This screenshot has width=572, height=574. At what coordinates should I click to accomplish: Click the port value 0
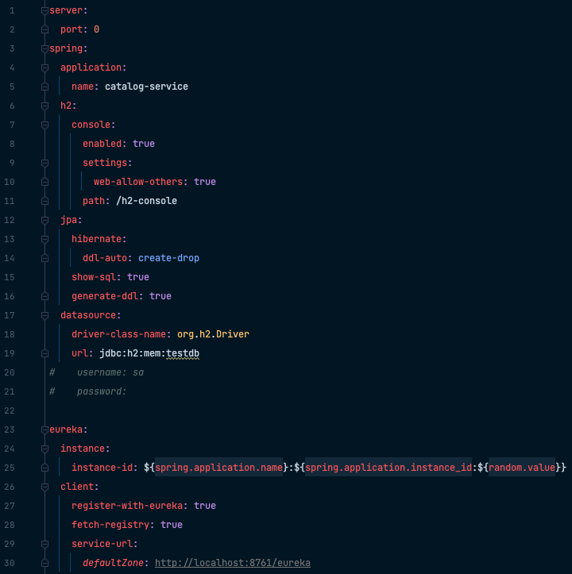coord(96,29)
